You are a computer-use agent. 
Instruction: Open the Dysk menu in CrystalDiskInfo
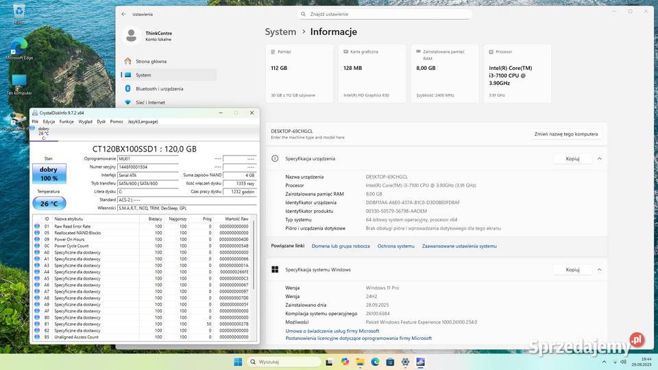click(x=101, y=121)
